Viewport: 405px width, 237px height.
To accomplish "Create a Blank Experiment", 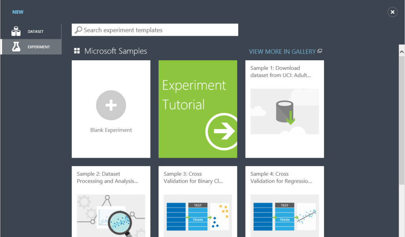I will (x=111, y=109).
